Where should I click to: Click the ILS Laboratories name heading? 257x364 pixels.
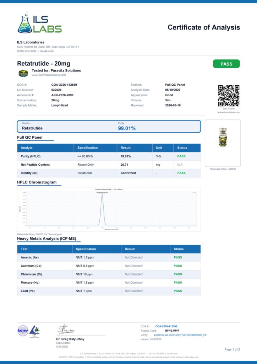[x=31, y=42]
